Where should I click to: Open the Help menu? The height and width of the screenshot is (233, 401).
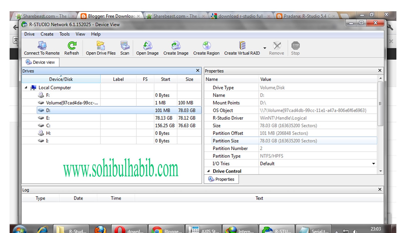click(96, 34)
